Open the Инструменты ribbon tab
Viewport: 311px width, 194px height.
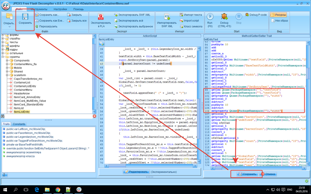pyautogui.click(x=39, y=9)
